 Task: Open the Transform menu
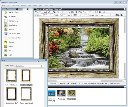click(x=15, y=5)
